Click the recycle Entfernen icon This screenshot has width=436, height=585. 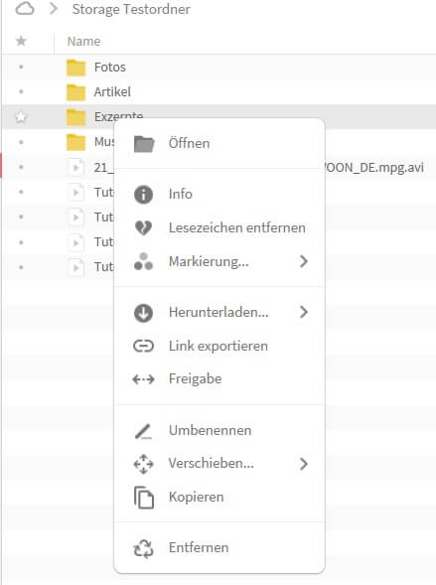(144, 548)
